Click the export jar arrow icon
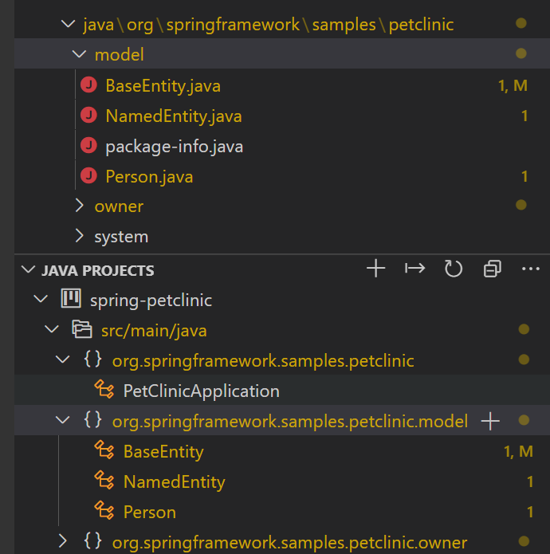 coord(414,269)
